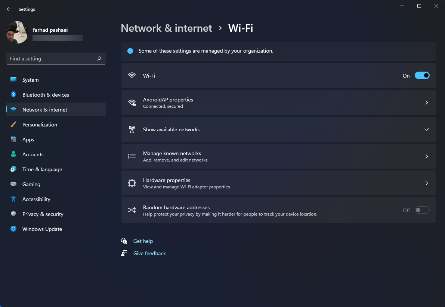This screenshot has height=307, width=445.
Task: Select System in the sidebar
Action: point(56,80)
